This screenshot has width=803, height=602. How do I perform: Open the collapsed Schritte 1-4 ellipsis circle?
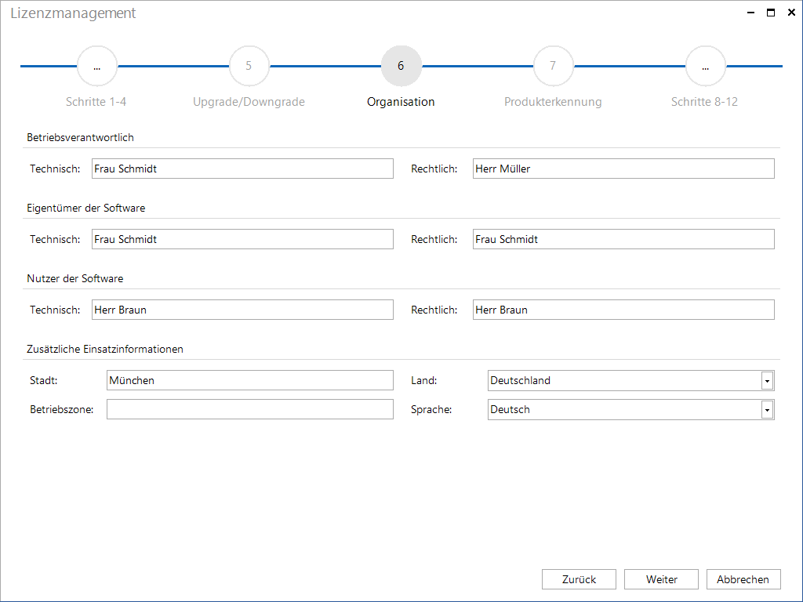click(x=96, y=66)
